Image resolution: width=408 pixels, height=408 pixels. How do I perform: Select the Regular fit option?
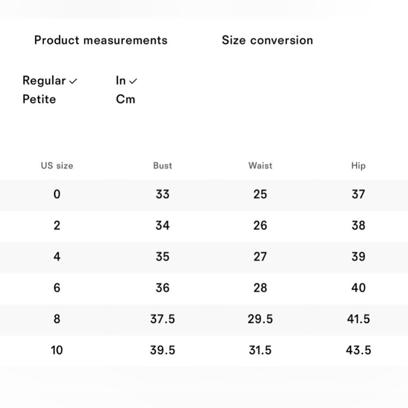point(44,81)
